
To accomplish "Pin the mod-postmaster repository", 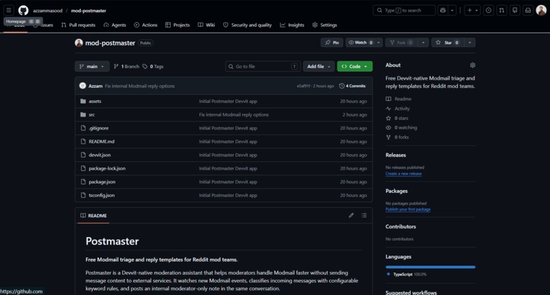I will tap(332, 42).
